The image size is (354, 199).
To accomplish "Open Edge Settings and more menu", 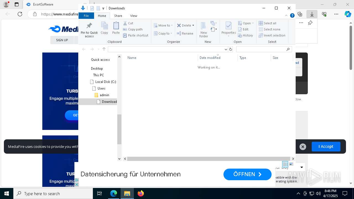I will coord(336,14).
